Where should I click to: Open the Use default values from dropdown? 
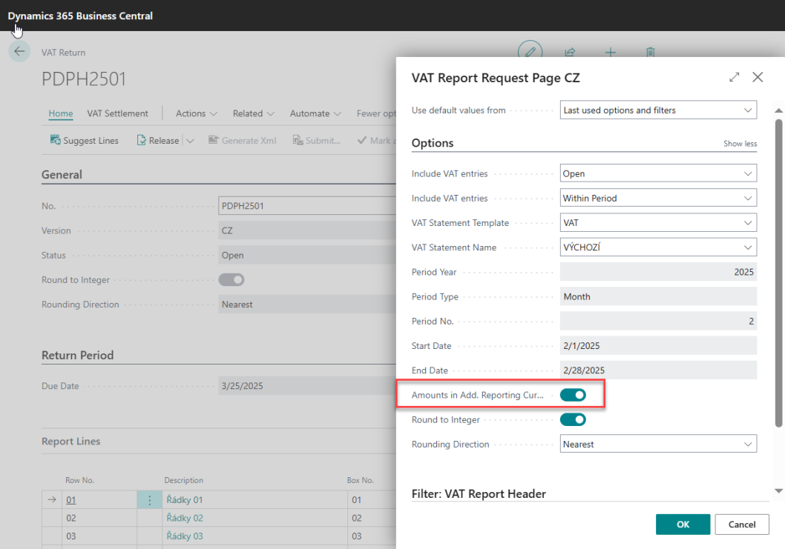[x=658, y=110]
